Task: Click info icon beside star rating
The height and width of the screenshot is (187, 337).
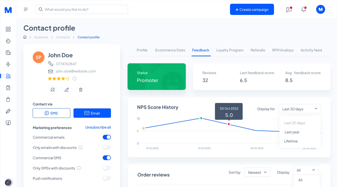Action: pyautogui.click(x=75, y=79)
